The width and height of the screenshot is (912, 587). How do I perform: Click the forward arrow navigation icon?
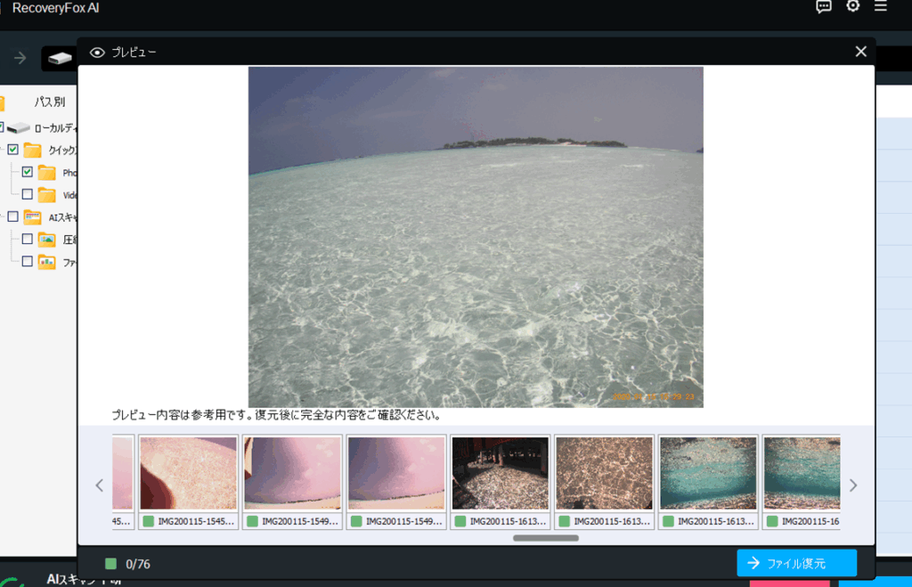click(x=20, y=58)
